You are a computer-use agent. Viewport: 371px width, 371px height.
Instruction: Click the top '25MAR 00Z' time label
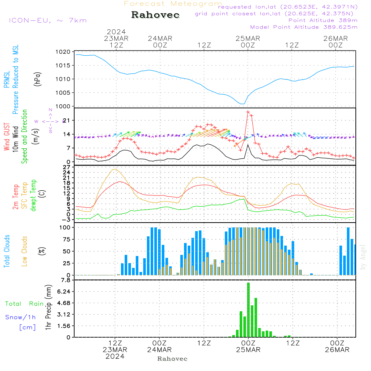click(x=248, y=42)
